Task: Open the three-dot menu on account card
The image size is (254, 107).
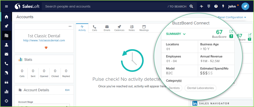Action: [70, 26]
